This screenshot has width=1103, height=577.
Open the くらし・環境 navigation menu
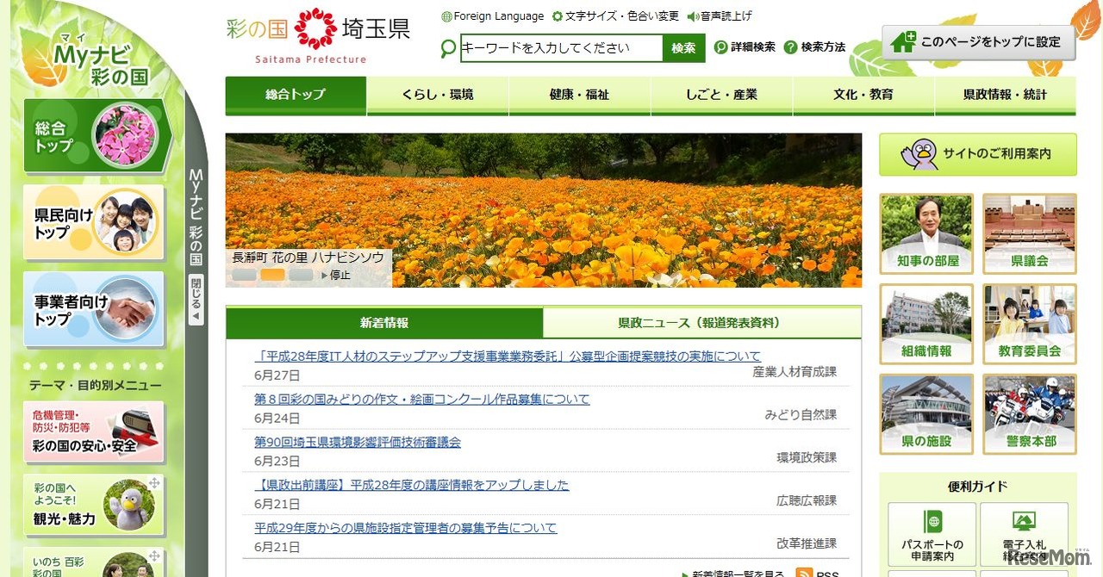click(438, 95)
